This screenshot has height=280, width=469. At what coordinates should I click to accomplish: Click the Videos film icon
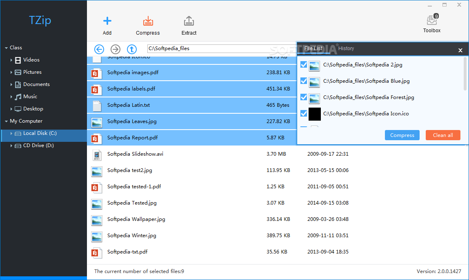click(18, 60)
